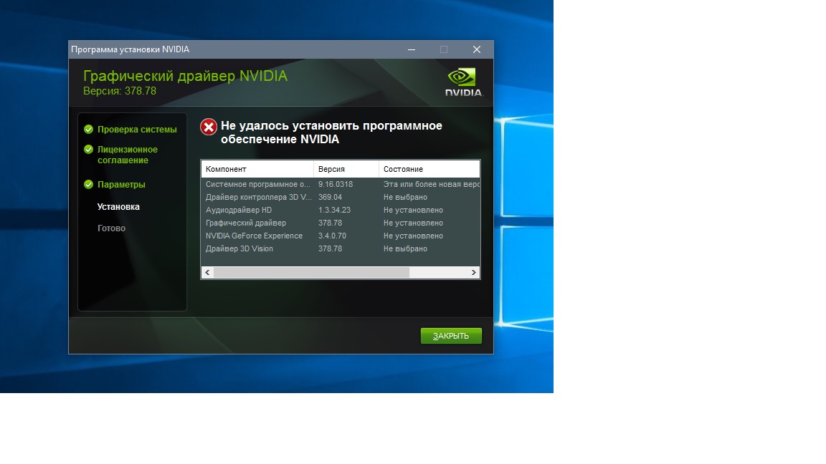Screen dimensions: 826x464
Task: Click the horizontal scrollbar thumb
Action: [311, 273]
